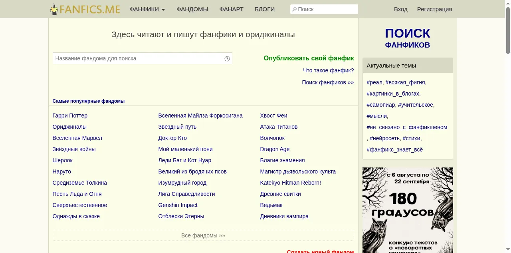Open the Древние свитки fandom
This screenshot has height=253, width=511.
tap(281, 194)
